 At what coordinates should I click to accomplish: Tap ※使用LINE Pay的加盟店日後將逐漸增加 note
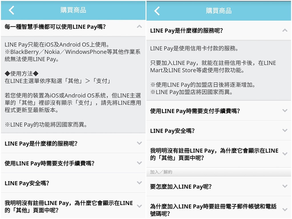(x=203, y=85)
